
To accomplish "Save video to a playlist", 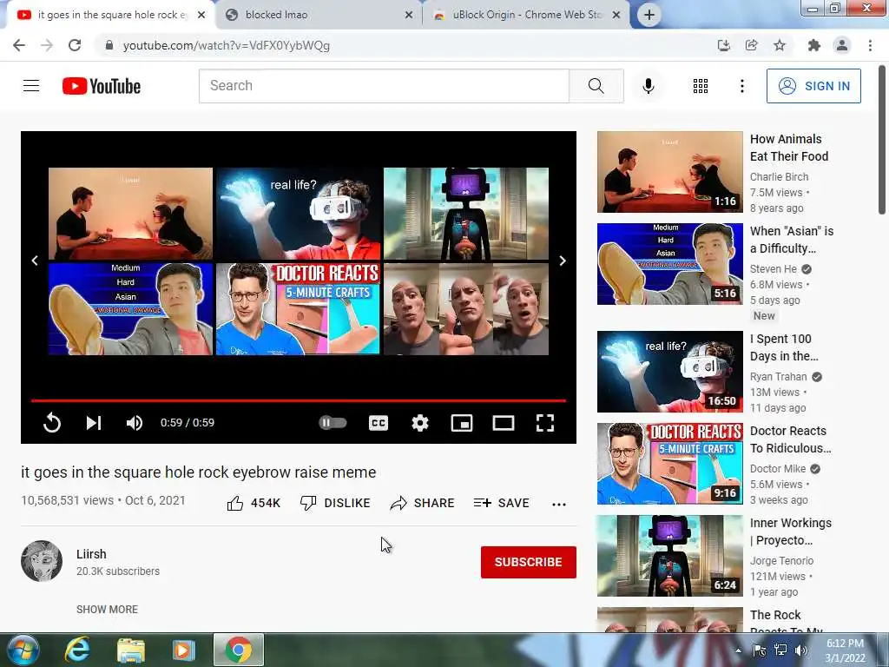I will point(501,503).
